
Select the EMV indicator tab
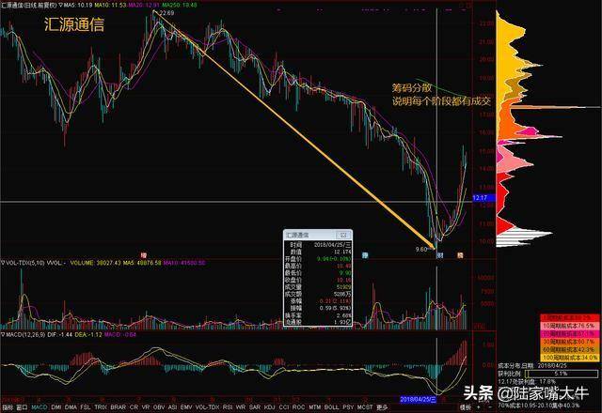[x=186, y=407]
